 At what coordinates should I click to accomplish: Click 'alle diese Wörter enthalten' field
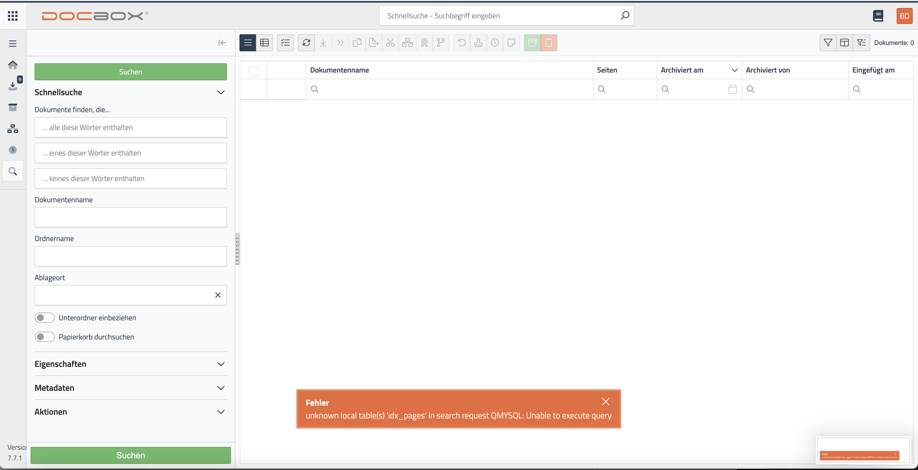(131, 127)
